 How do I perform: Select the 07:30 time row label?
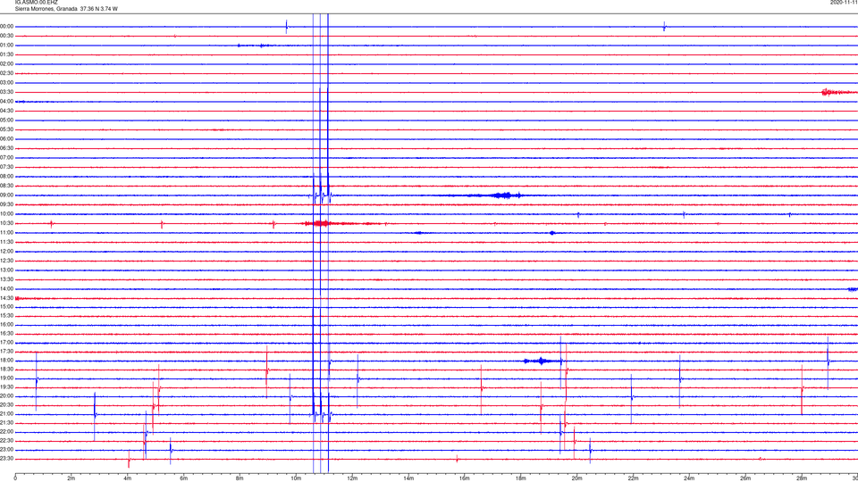pos(7,167)
